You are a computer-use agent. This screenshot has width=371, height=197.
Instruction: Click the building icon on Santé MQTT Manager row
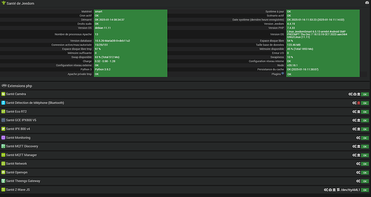click(359, 155)
